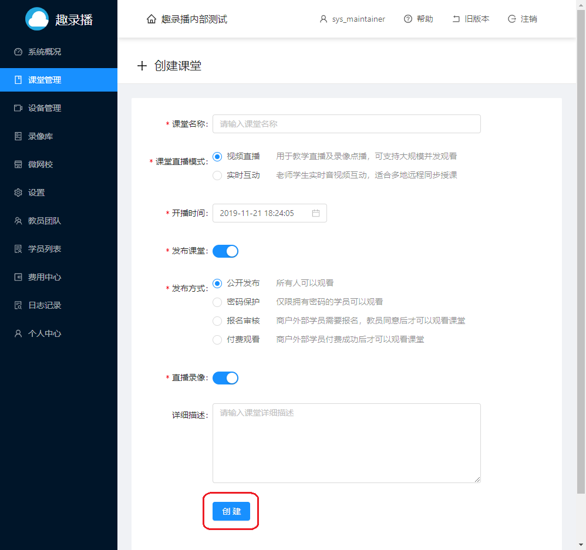
Task: Select 实时互动 radio button
Action: pyautogui.click(x=217, y=176)
